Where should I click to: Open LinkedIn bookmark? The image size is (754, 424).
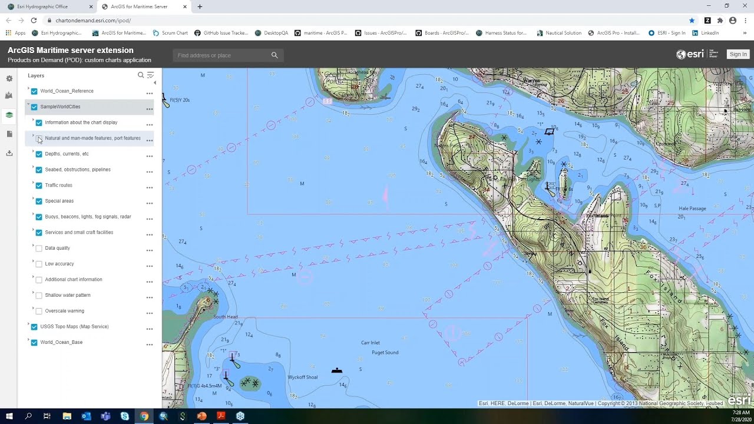point(706,33)
